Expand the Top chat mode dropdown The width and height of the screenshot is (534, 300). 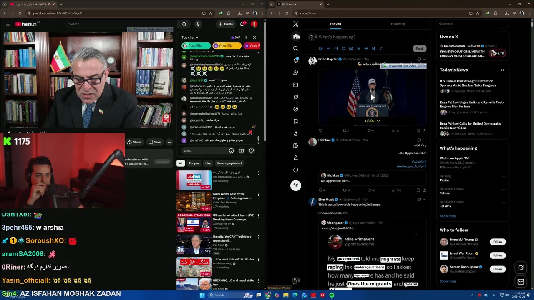[190, 37]
